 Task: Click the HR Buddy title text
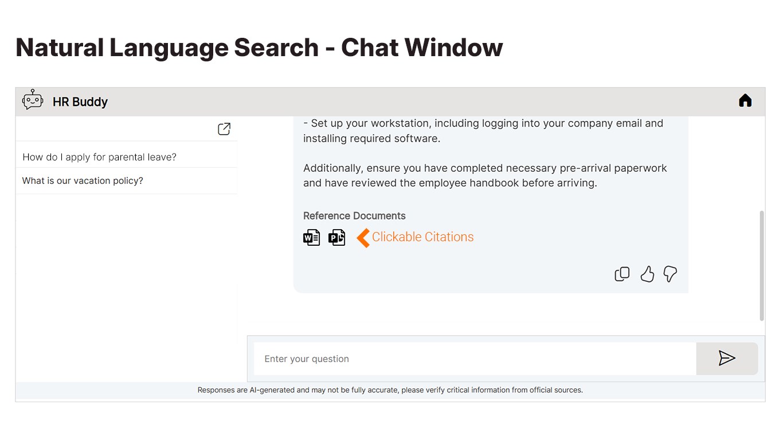click(x=80, y=102)
